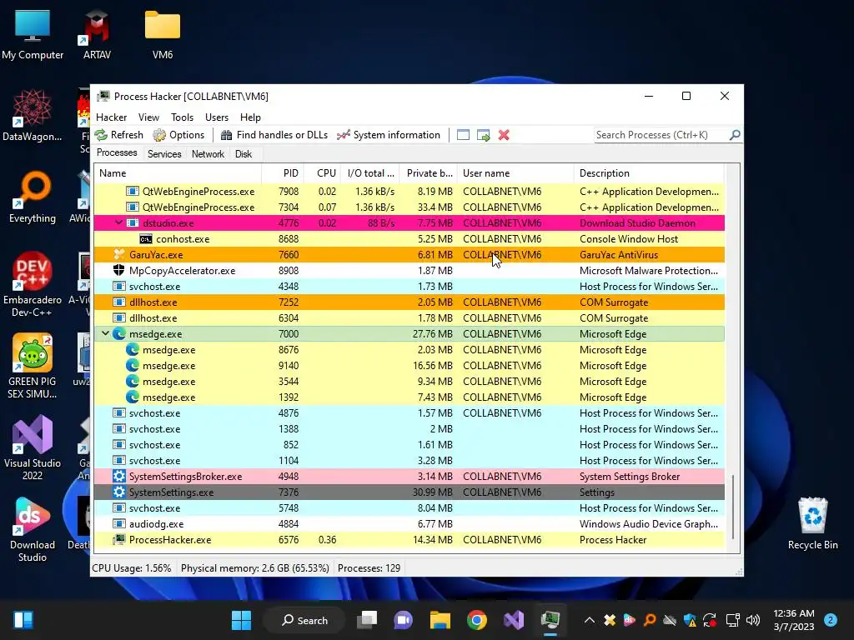Collapse the dstudio.exe process tree

tap(118, 222)
